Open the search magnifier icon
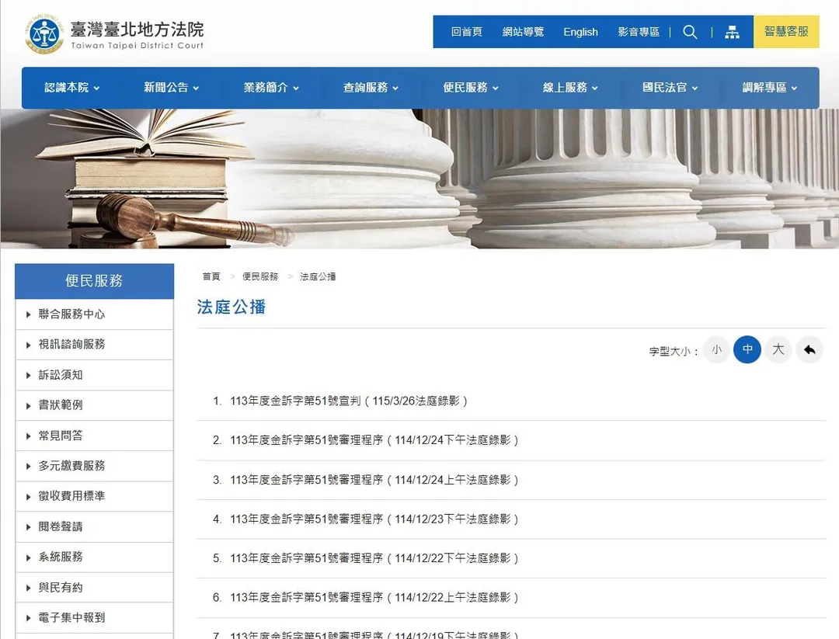Image resolution: width=839 pixels, height=639 pixels. pyautogui.click(x=690, y=32)
